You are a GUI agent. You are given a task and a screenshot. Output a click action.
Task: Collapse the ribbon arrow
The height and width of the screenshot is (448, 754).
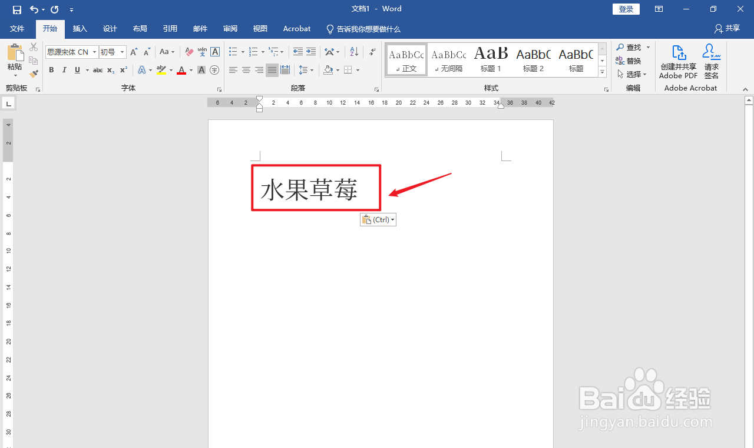[x=745, y=89]
